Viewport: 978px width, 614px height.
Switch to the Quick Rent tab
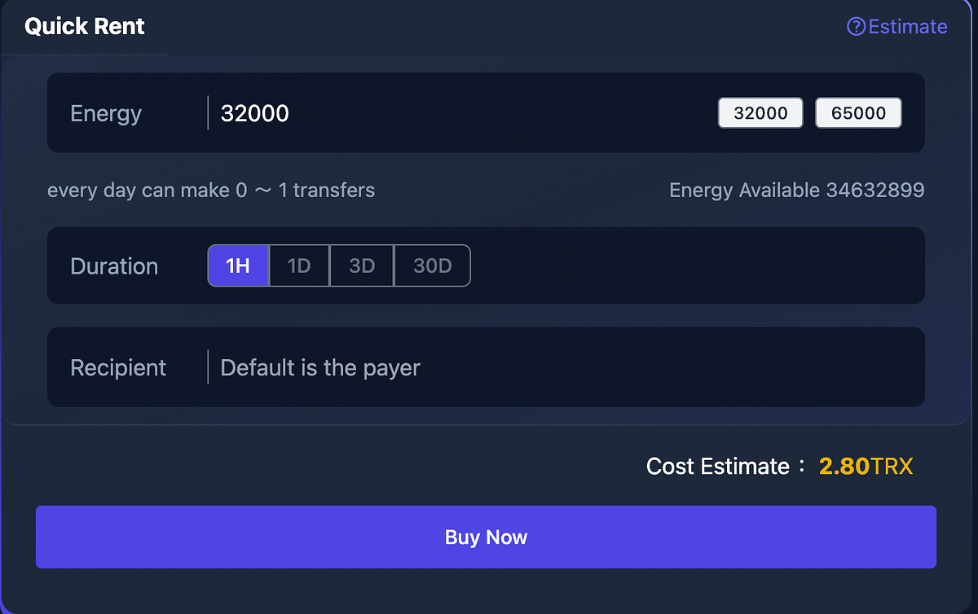[x=85, y=27]
